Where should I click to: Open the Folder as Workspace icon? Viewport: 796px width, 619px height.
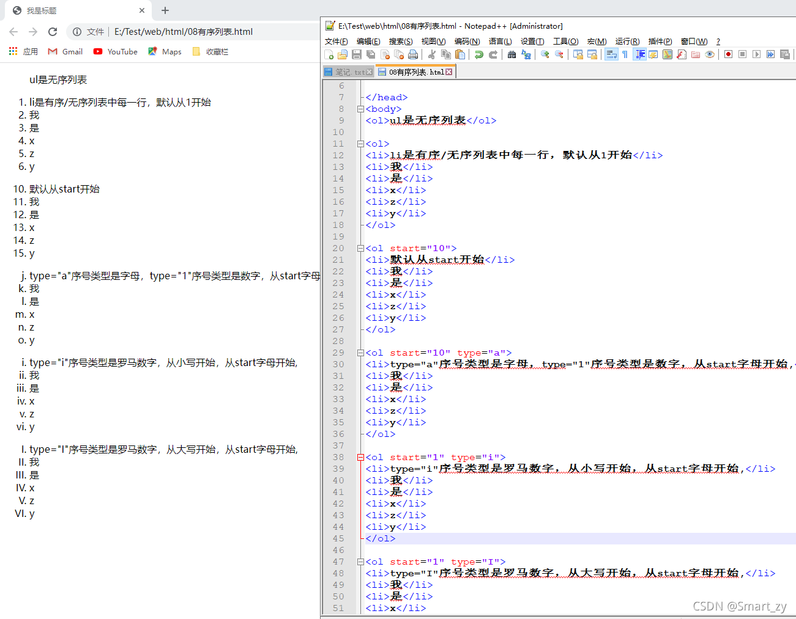click(x=695, y=54)
